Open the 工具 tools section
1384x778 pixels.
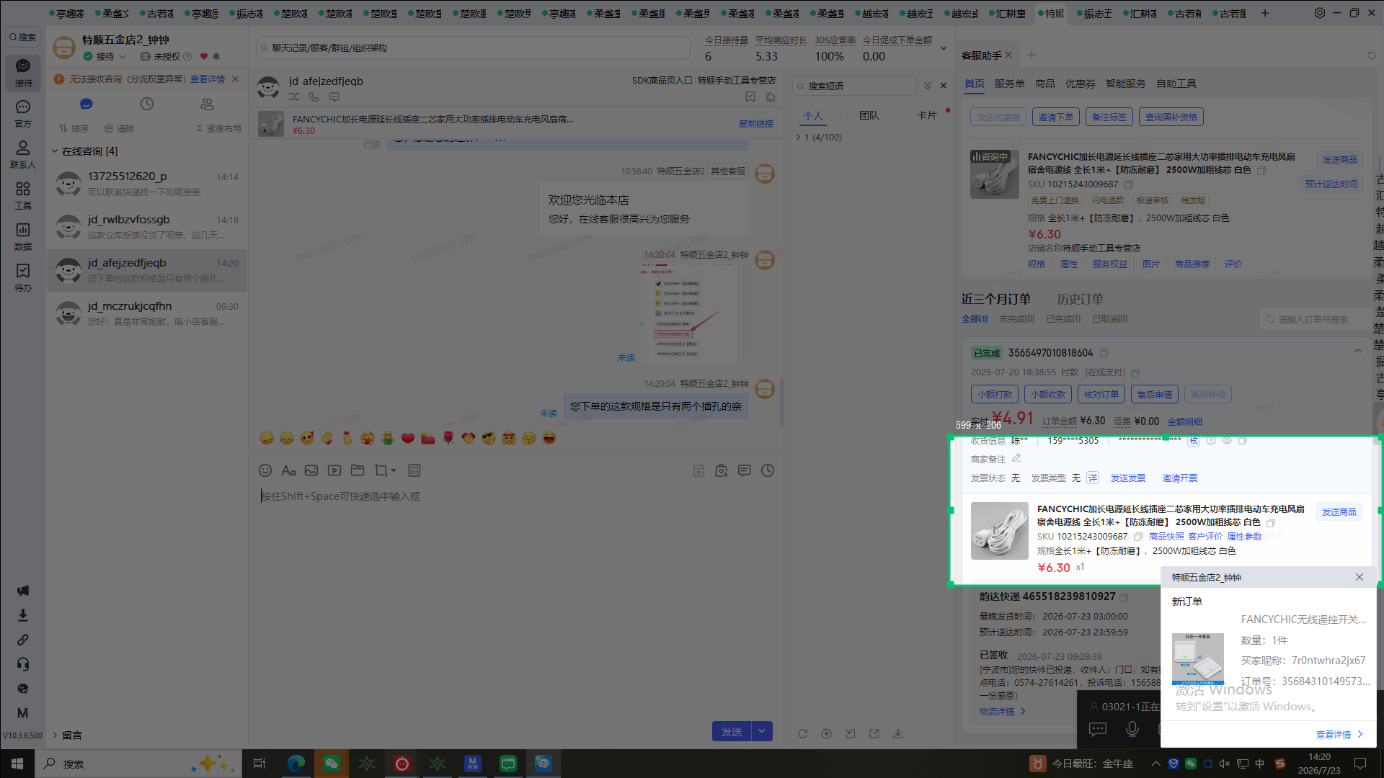[23, 196]
